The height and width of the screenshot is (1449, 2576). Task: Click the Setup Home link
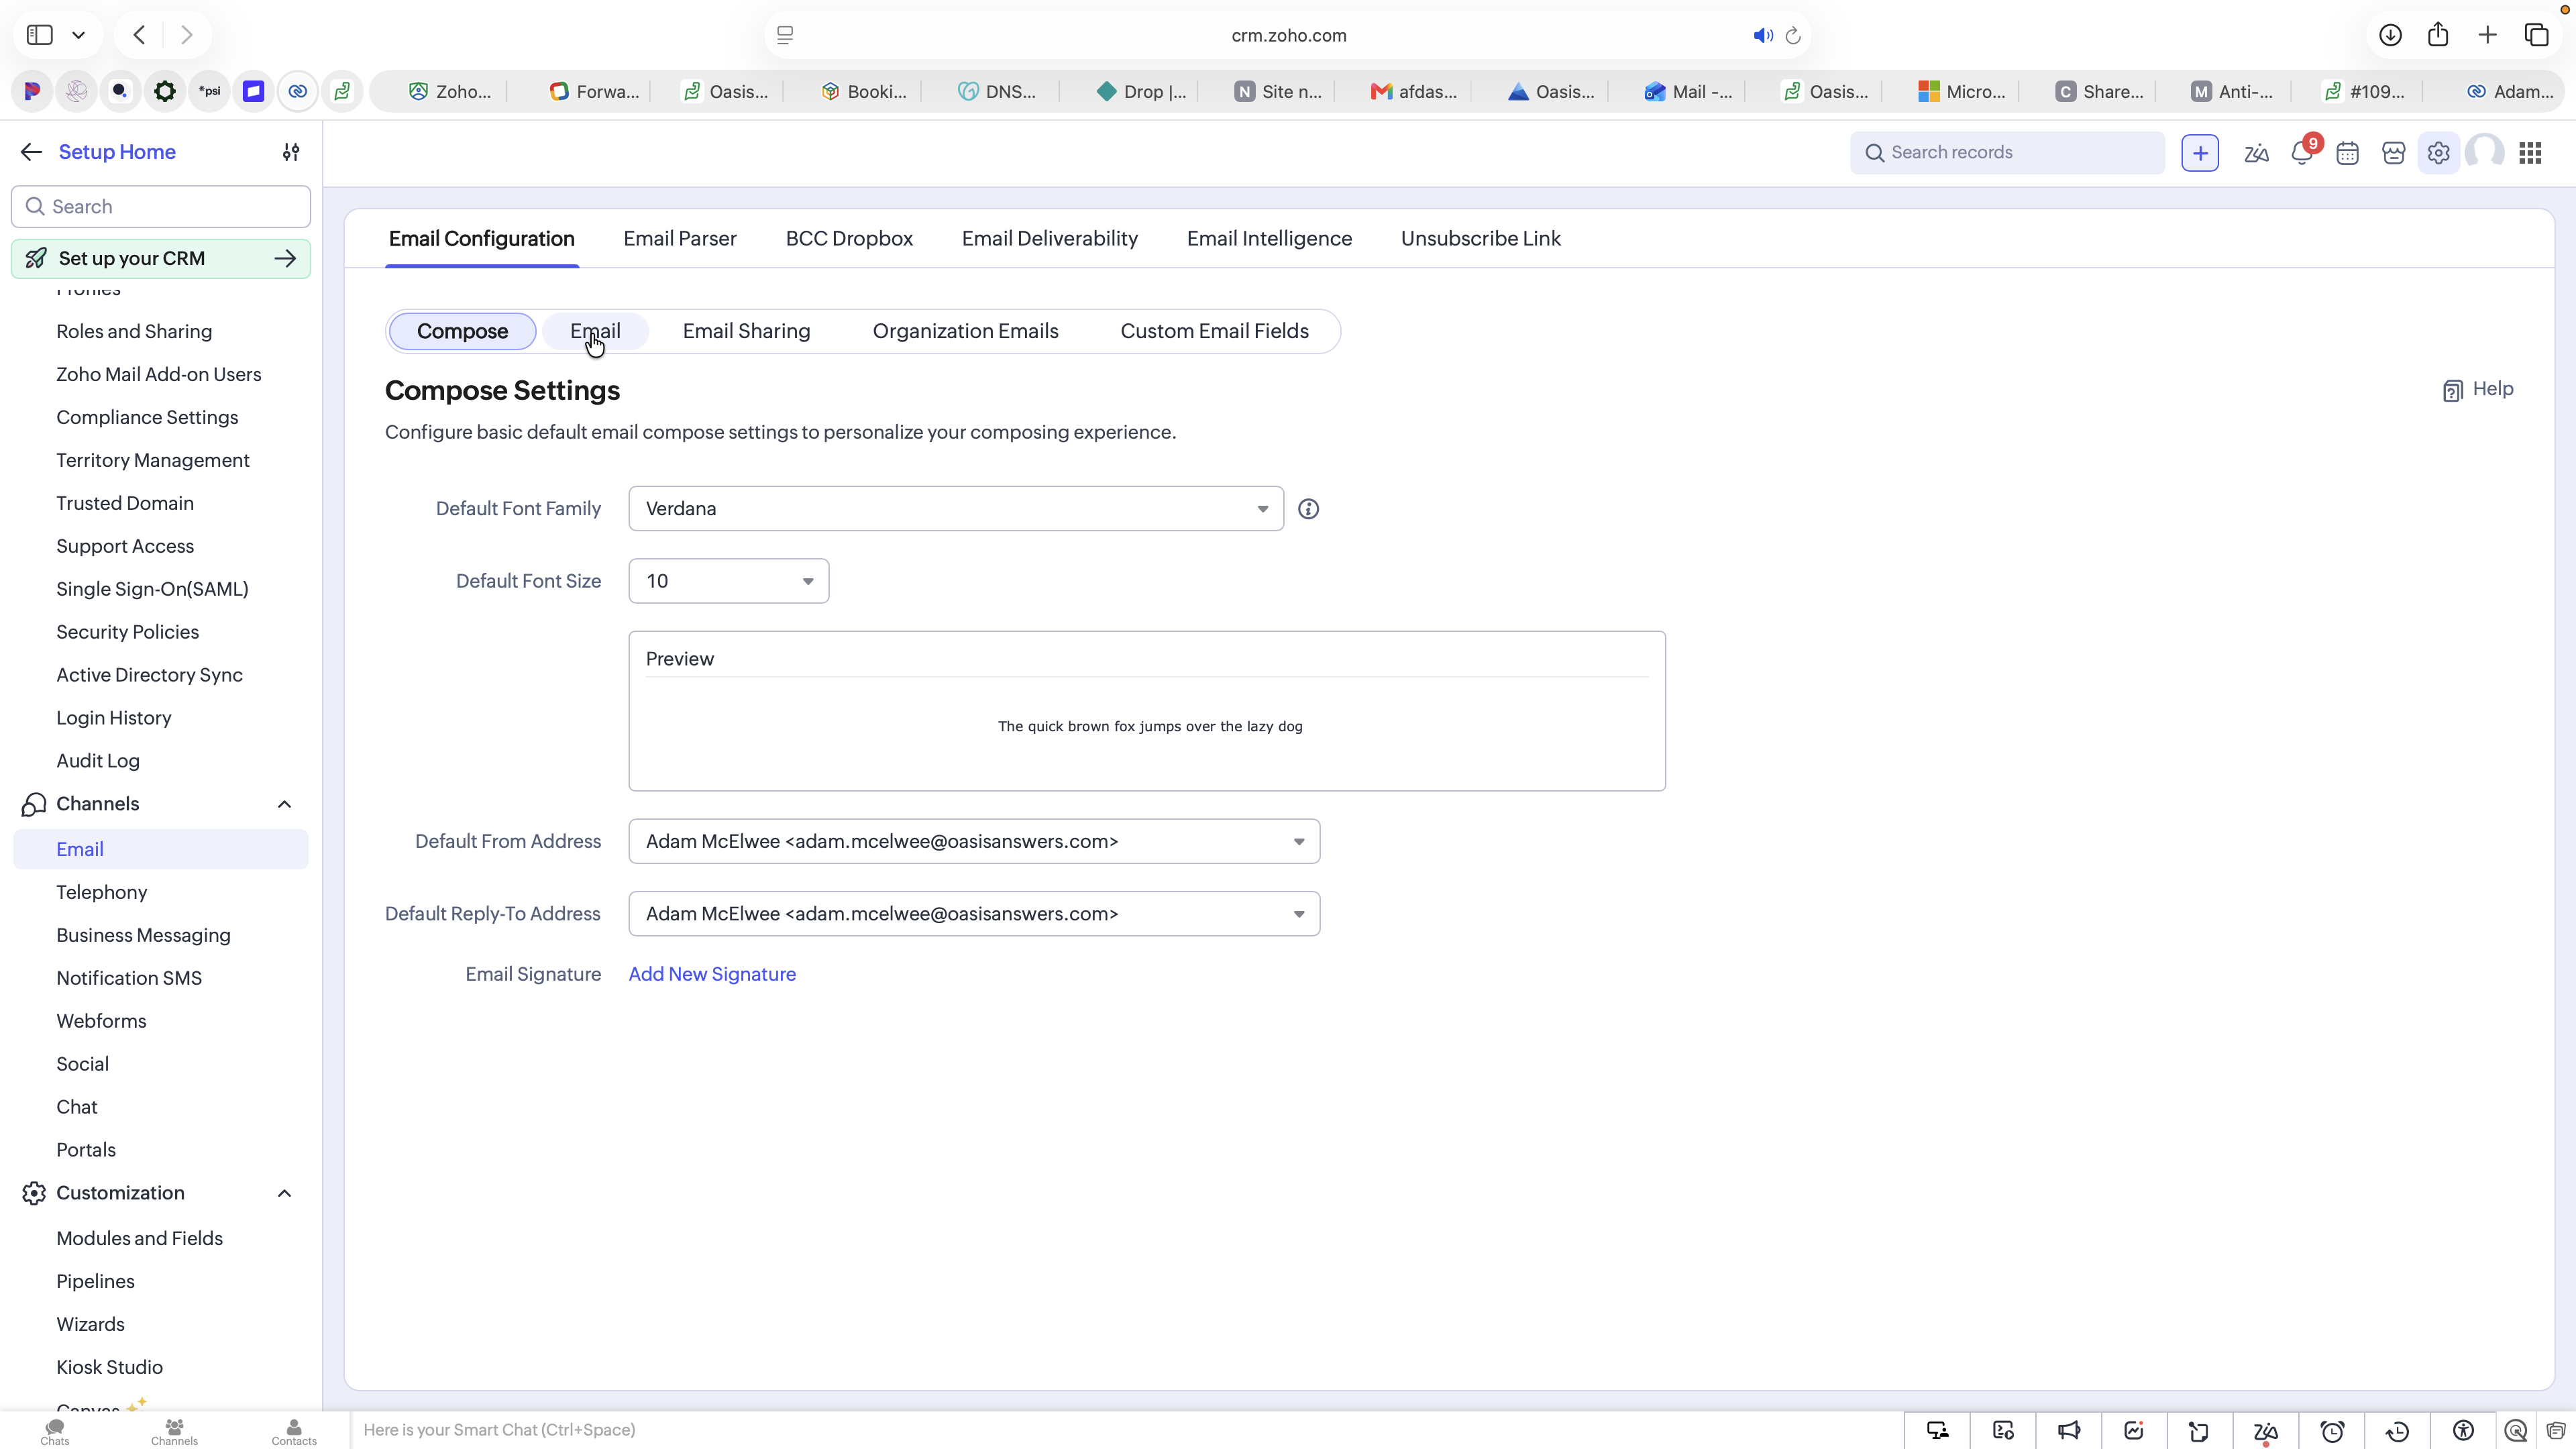[x=117, y=152]
